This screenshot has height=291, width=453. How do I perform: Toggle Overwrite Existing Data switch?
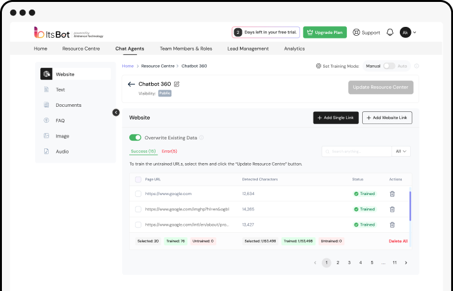coord(135,138)
